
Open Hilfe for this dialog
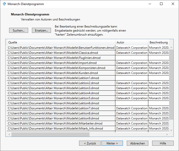(163, 143)
